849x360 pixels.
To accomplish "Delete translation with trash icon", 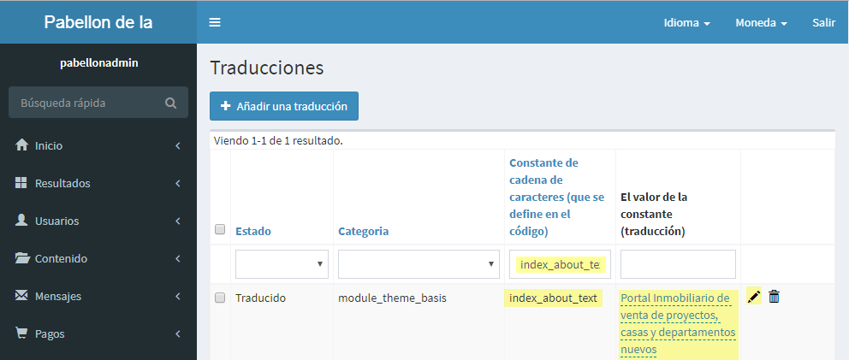I will 774,297.
